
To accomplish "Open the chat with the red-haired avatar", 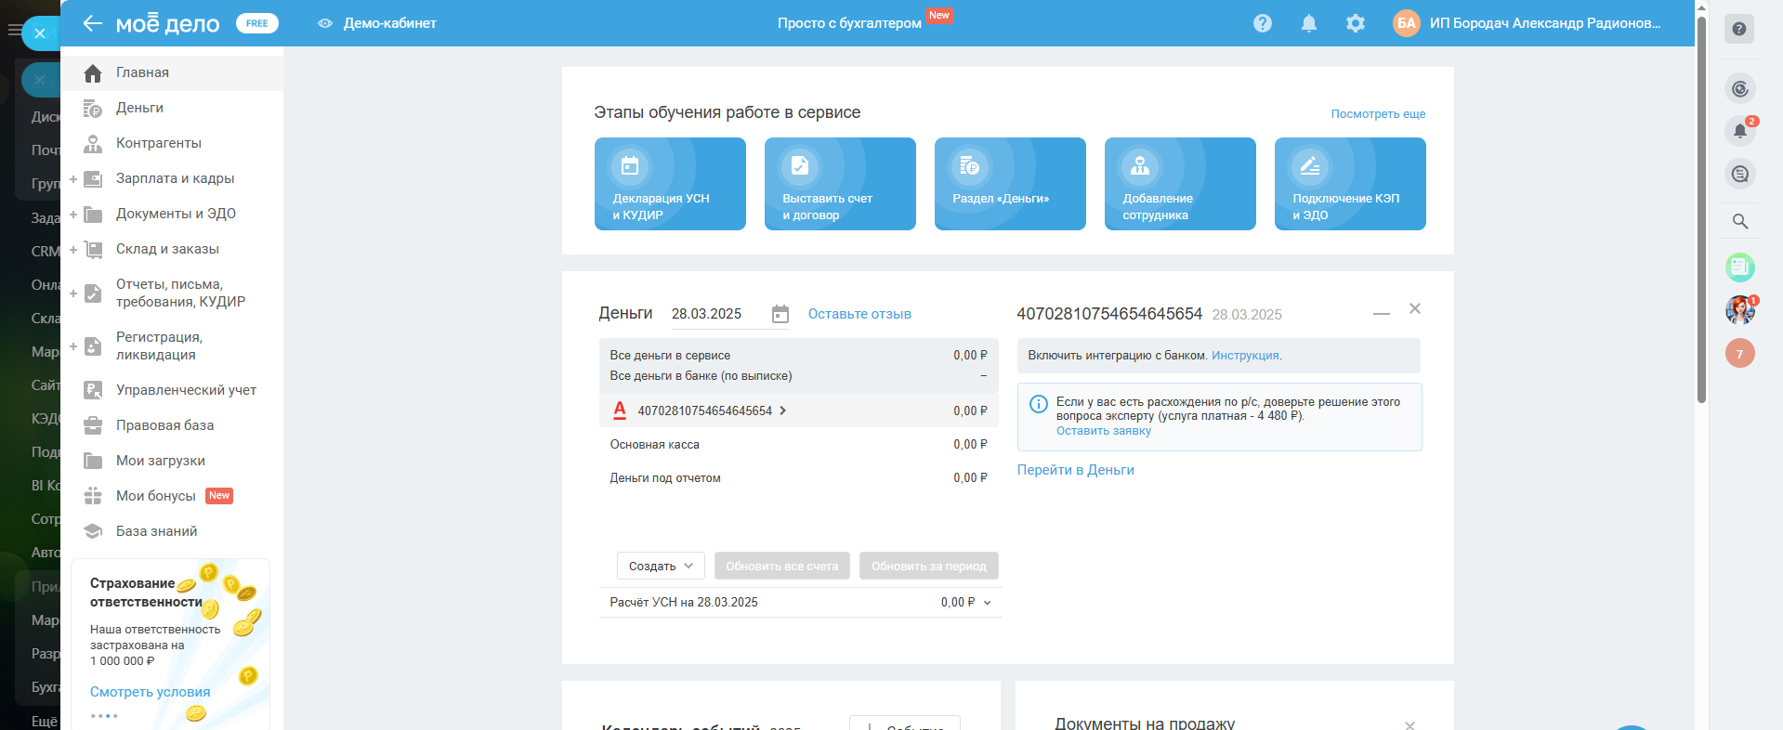I will pyautogui.click(x=1740, y=310).
